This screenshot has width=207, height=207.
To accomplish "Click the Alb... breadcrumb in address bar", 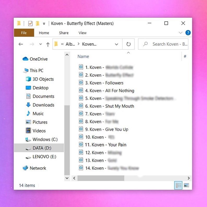I will coord(70,44).
